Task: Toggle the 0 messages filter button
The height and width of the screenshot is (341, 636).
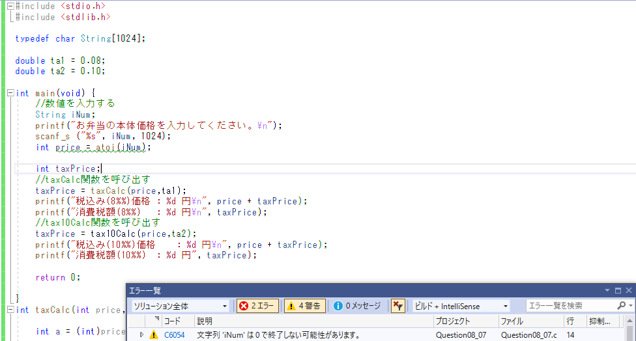Action: [356, 306]
